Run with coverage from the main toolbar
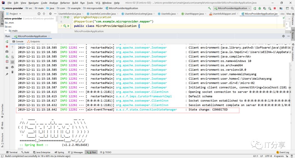This screenshot has width=295, height=158. coord(264,8)
